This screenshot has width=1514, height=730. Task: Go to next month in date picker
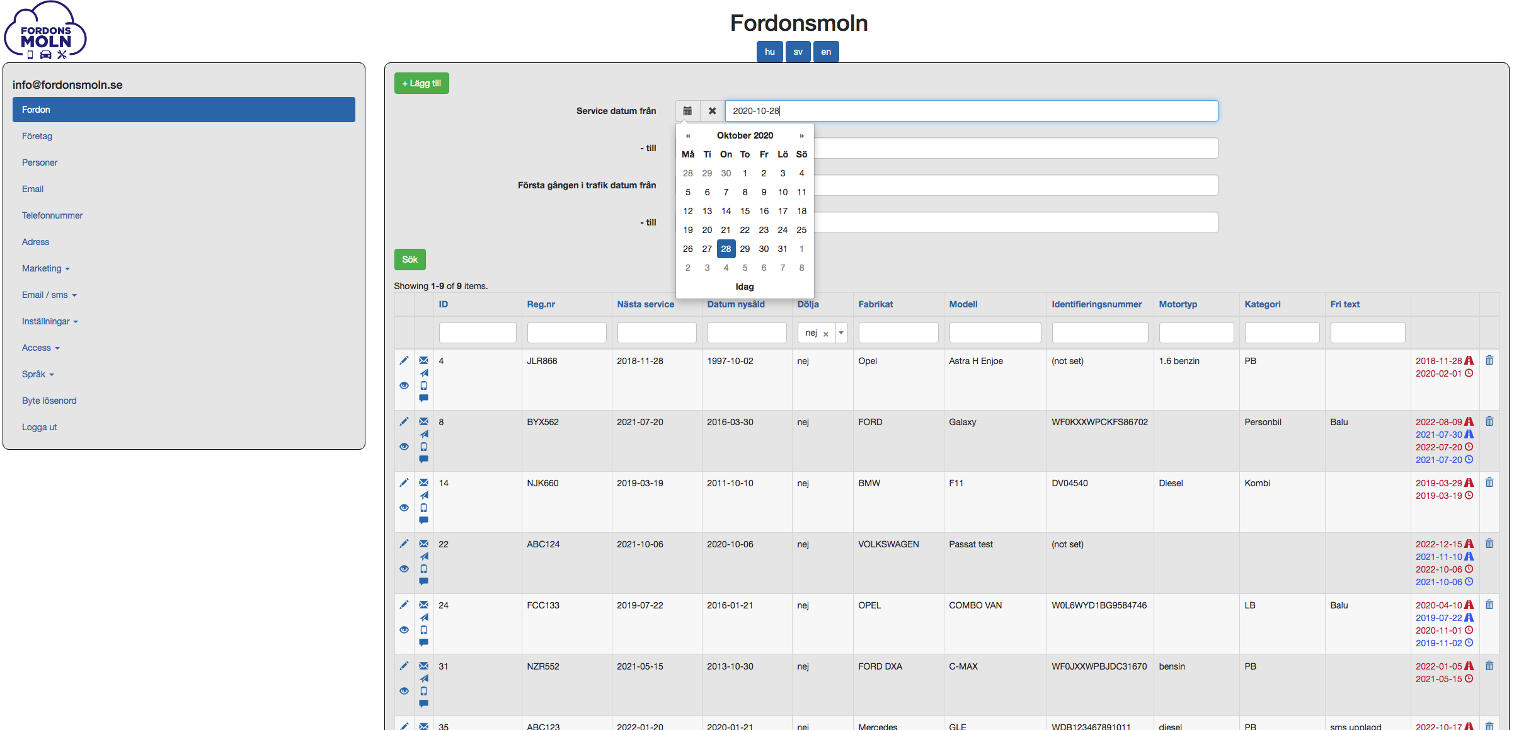click(801, 135)
